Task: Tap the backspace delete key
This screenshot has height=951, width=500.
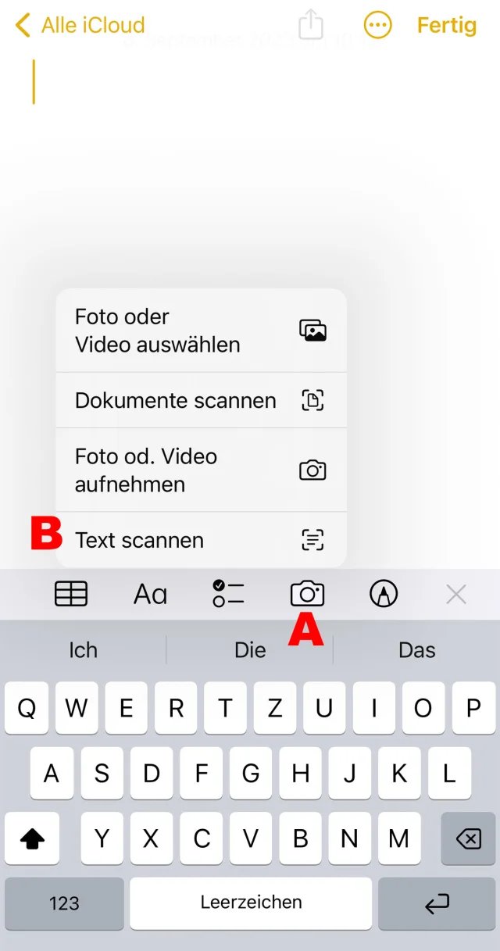Action: (468, 838)
